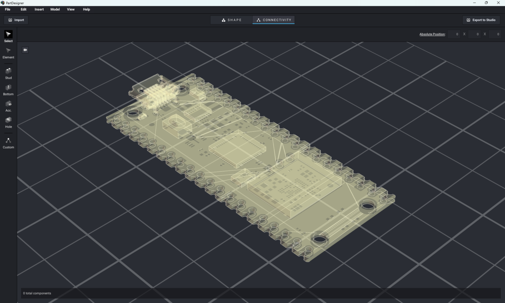Click Export to Studio button
This screenshot has width=505, height=303.
coord(481,20)
